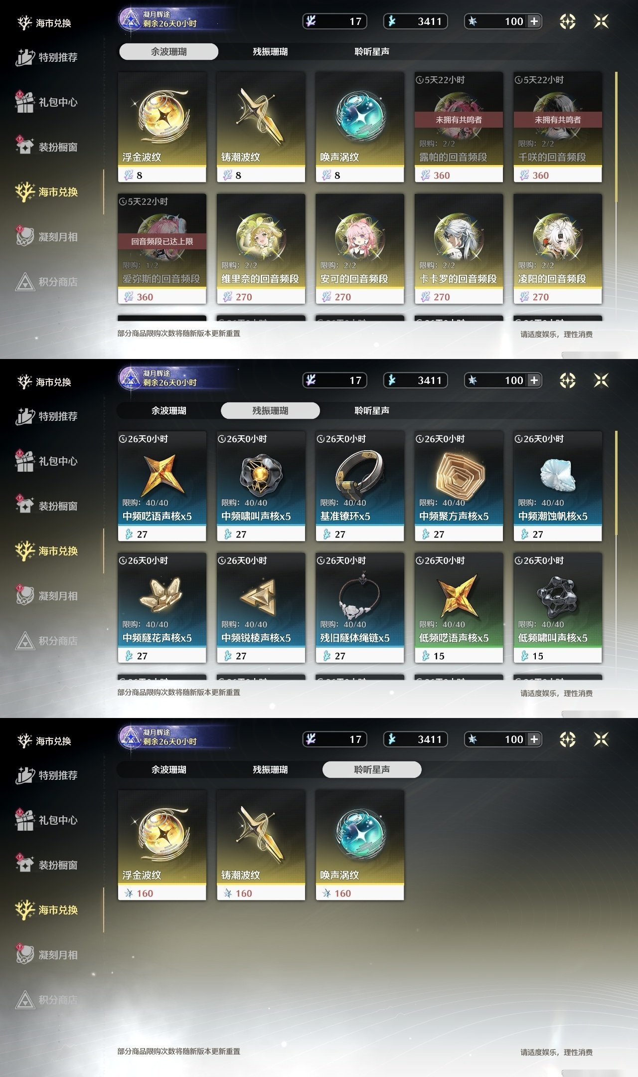The image size is (638, 1077).
Task: Select 卡卡罗的回音频段 for 270
Action: click(x=459, y=249)
